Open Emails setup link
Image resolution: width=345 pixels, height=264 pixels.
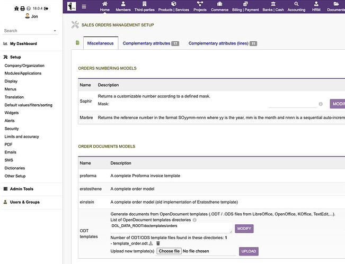11,152
